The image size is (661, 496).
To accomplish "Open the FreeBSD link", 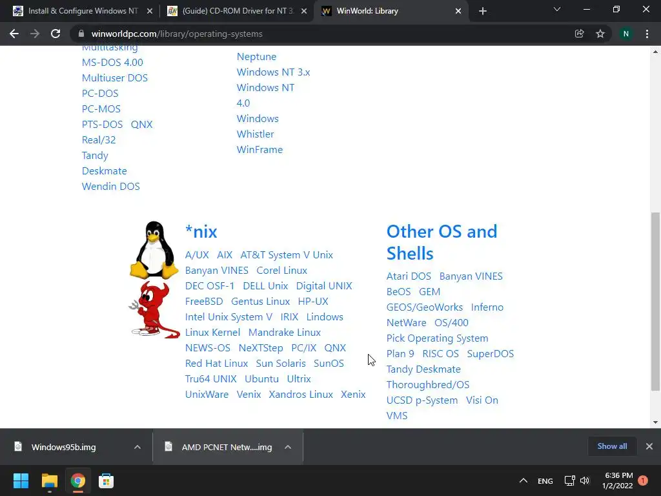I will pyautogui.click(x=204, y=302).
